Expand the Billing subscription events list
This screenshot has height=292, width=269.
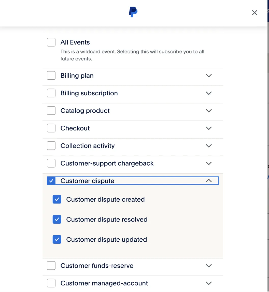coord(209,93)
